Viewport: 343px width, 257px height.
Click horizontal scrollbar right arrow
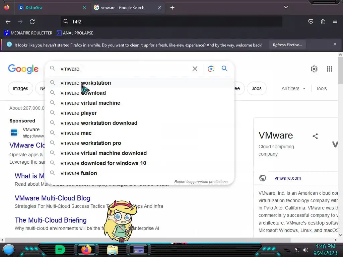point(336,240)
